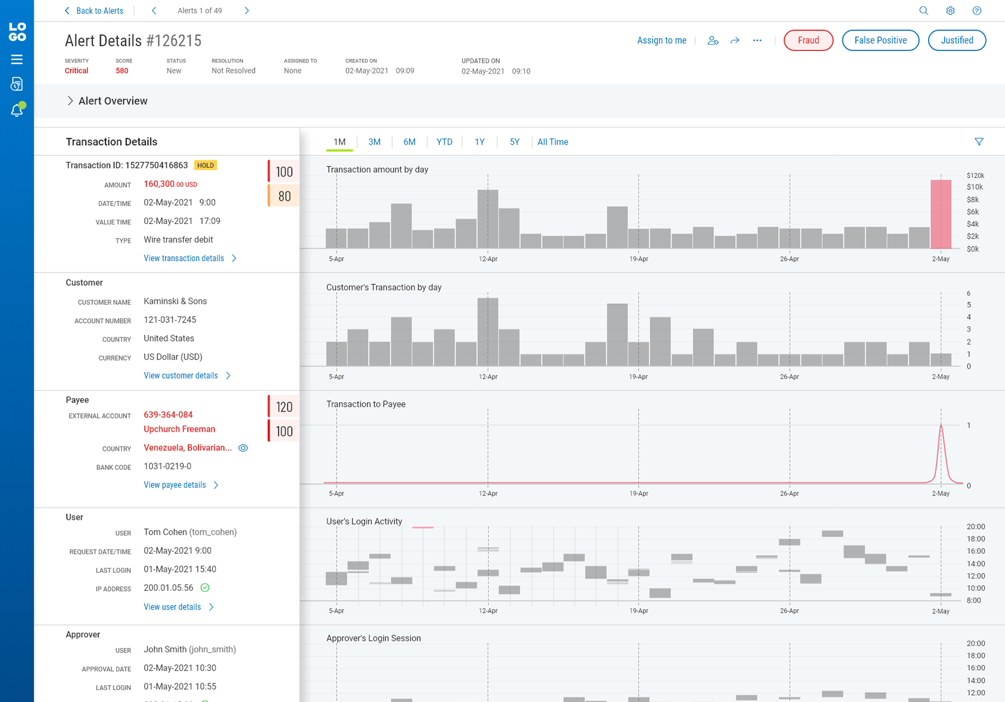Open the notifications bell icon
1005x702 pixels.
tap(17, 110)
